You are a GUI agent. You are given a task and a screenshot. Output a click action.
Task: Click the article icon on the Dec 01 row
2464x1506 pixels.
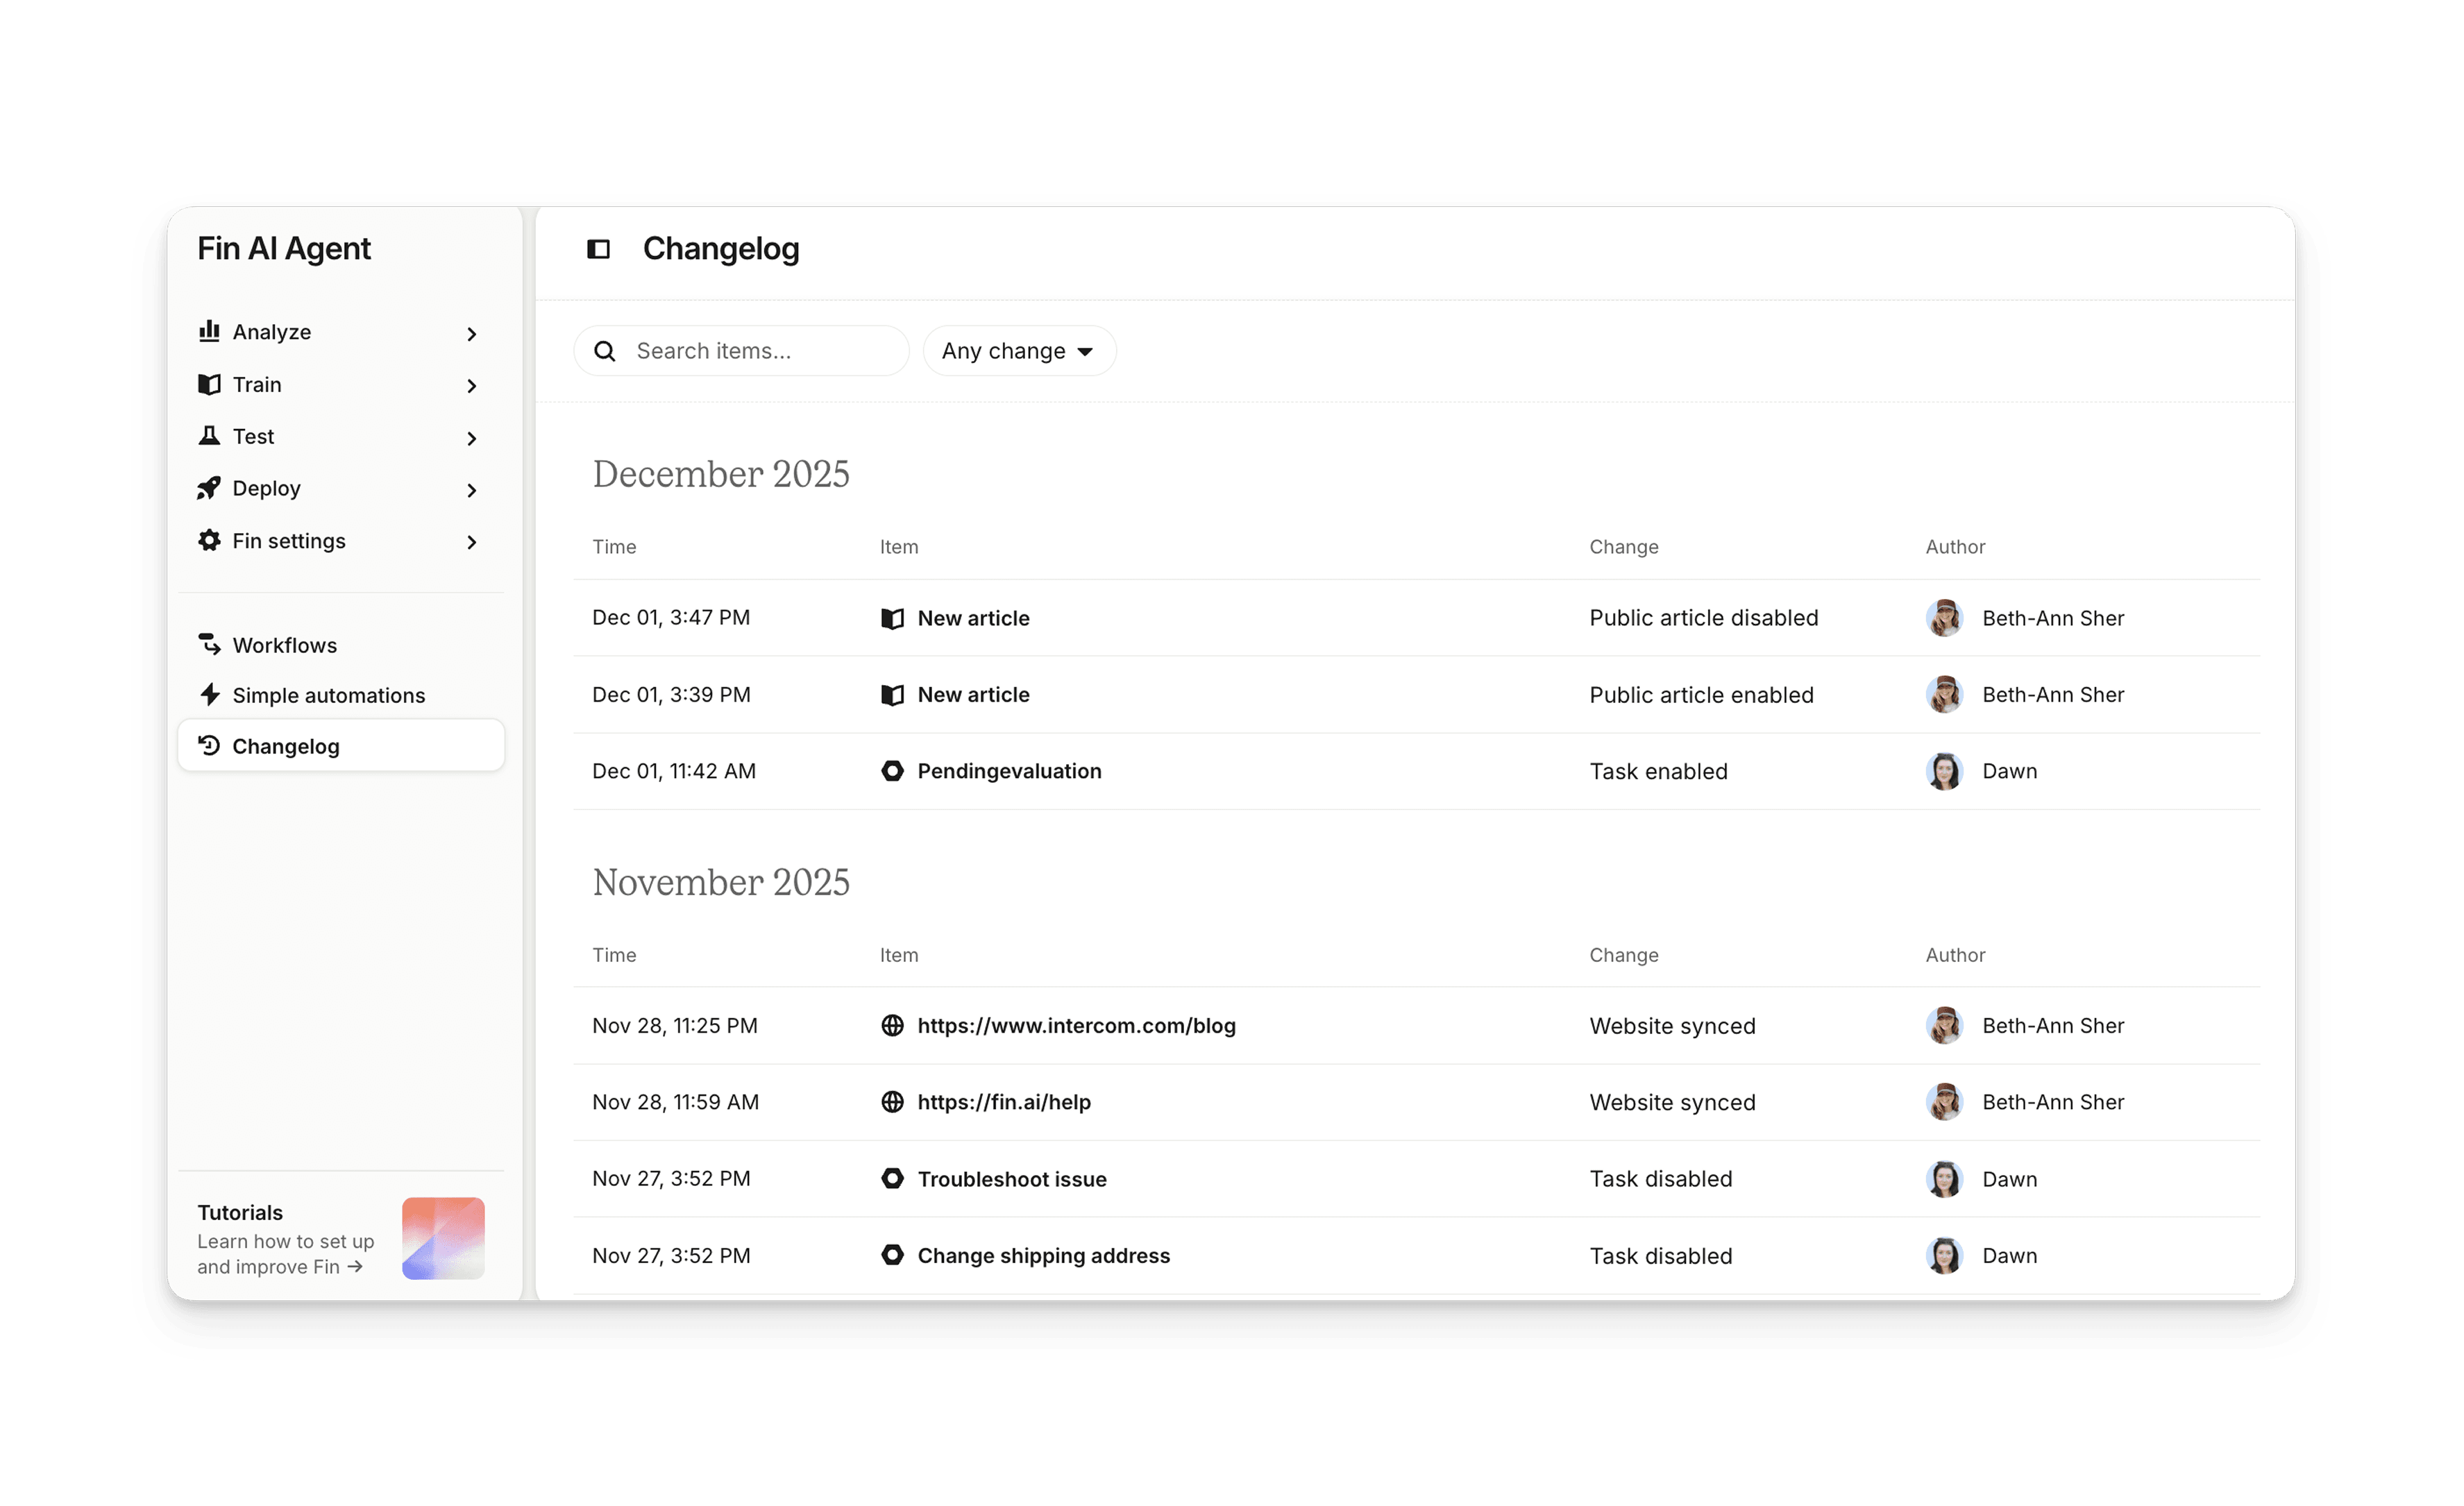coord(892,617)
